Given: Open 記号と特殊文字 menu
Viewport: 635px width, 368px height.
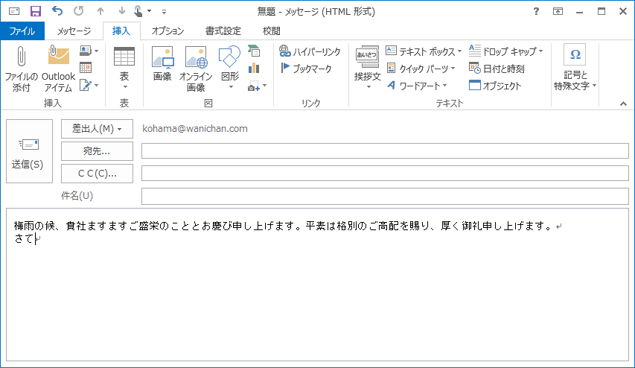Looking at the screenshot, I should [575, 69].
